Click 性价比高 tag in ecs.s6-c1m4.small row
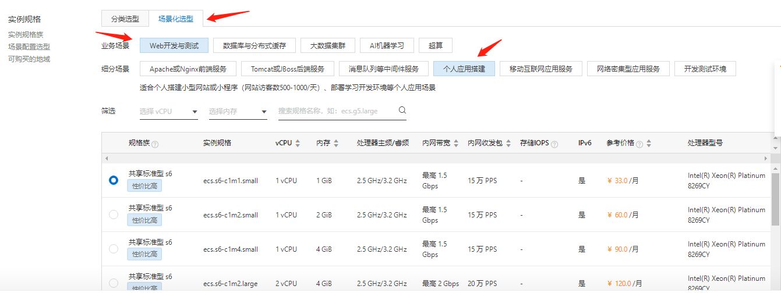This screenshot has width=781, height=293. coord(145,255)
